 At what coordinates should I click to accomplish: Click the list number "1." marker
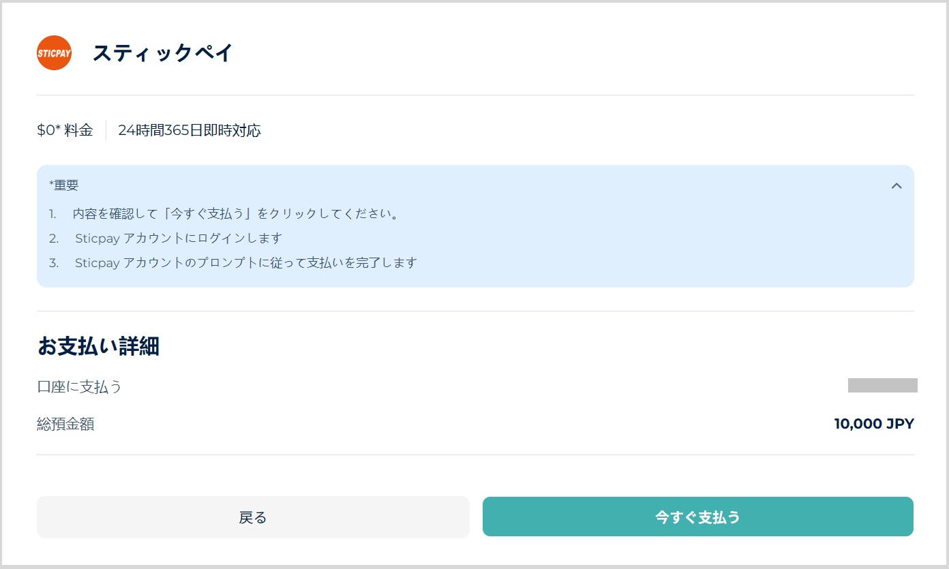click(x=52, y=214)
